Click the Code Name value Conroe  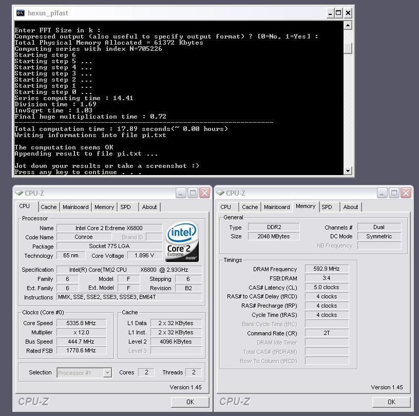tap(84, 237)
